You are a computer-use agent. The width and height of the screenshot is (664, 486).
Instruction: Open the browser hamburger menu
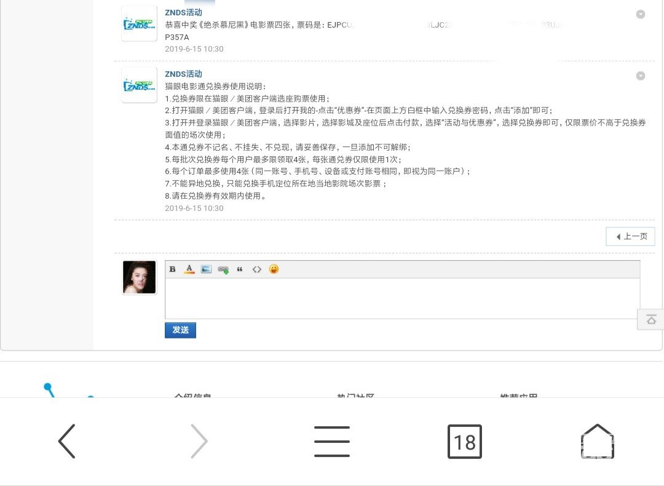pyautogui.click(x=332, y=441)
